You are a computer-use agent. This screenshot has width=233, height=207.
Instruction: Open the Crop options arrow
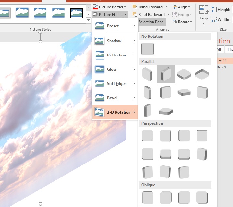pos(203,23)
